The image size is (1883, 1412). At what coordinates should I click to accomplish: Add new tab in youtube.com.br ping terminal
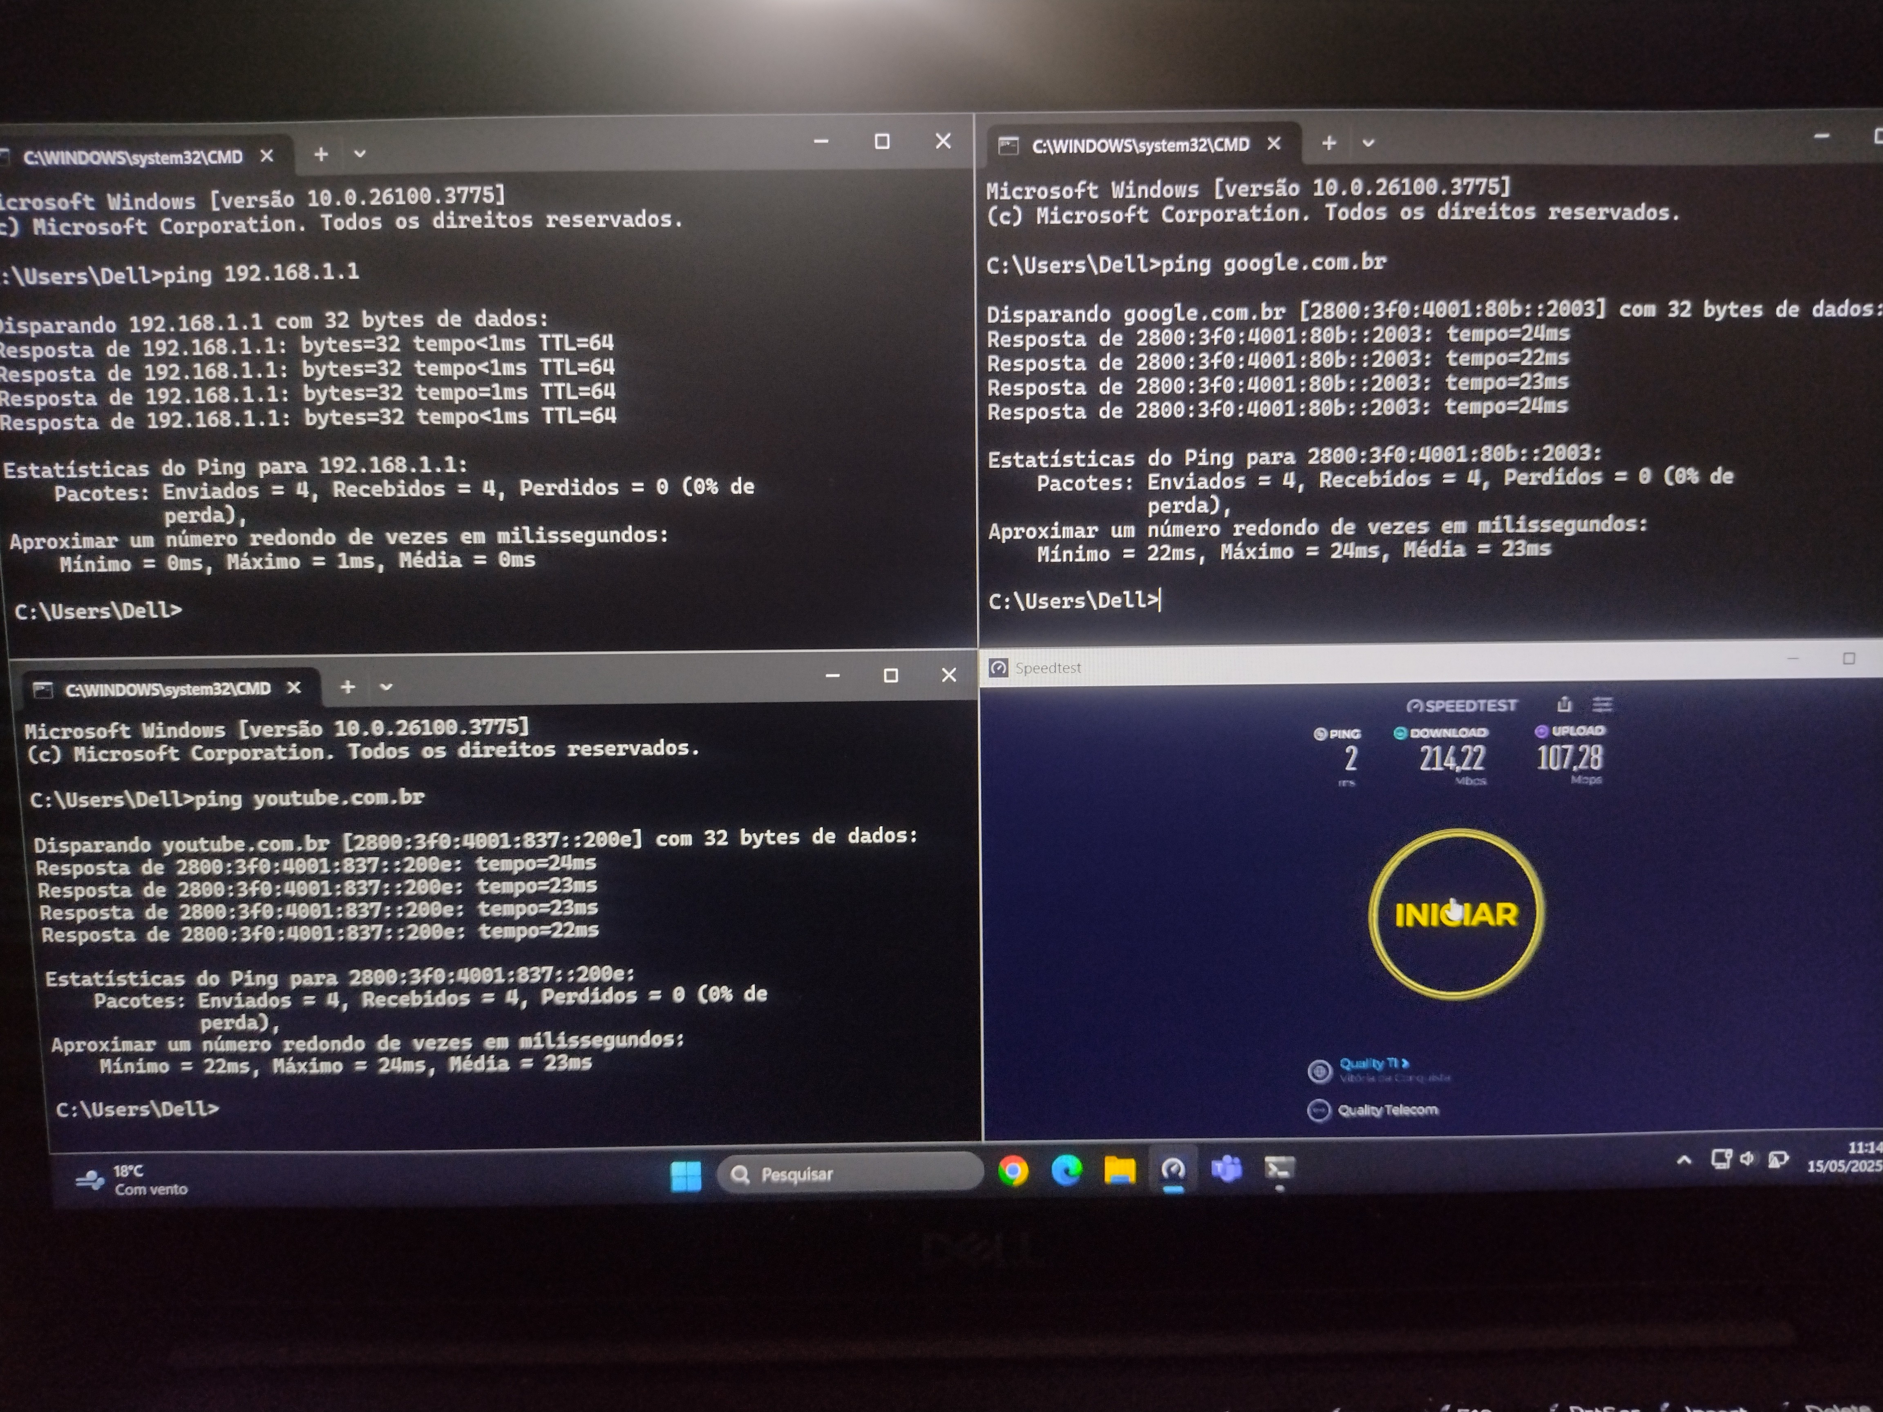pos(347,687)
